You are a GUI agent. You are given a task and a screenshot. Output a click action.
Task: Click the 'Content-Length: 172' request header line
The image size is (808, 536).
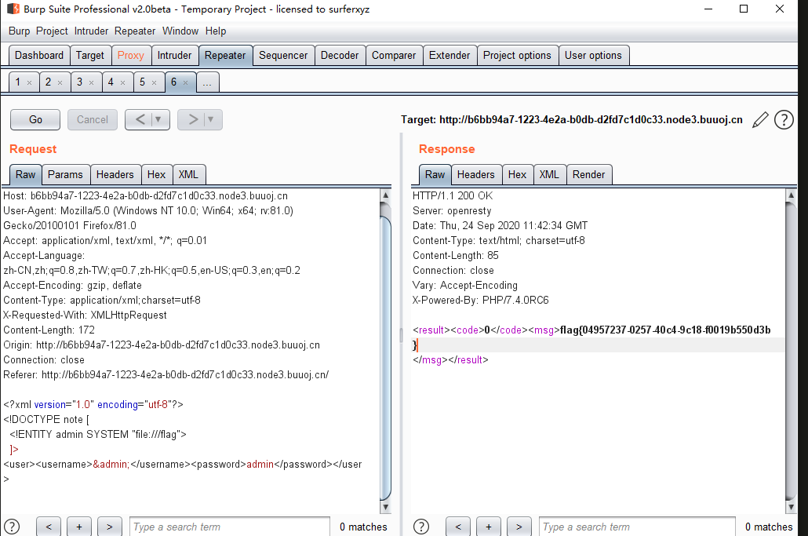click(x=49, y=330)
